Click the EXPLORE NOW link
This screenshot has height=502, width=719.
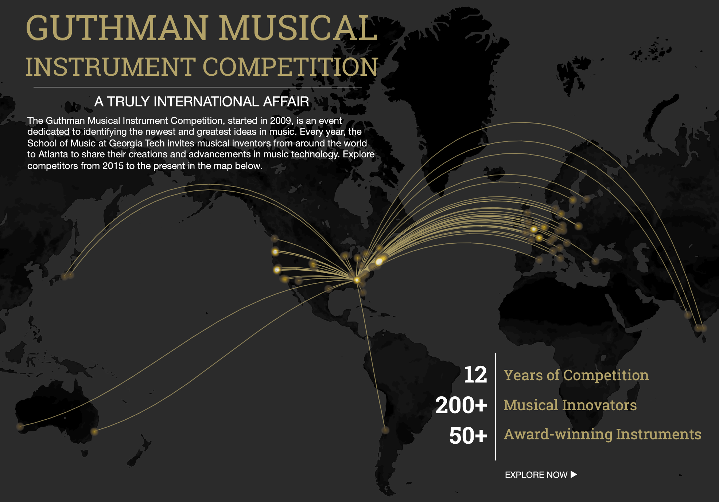click(541, 475)
